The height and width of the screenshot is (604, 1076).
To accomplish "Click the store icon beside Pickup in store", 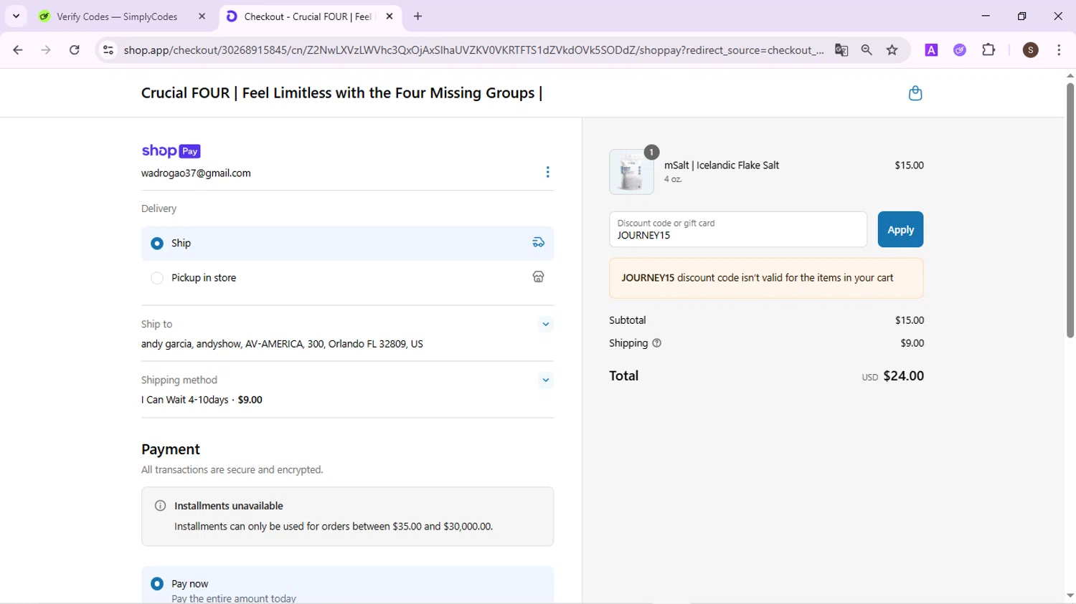I will [538, 277].
